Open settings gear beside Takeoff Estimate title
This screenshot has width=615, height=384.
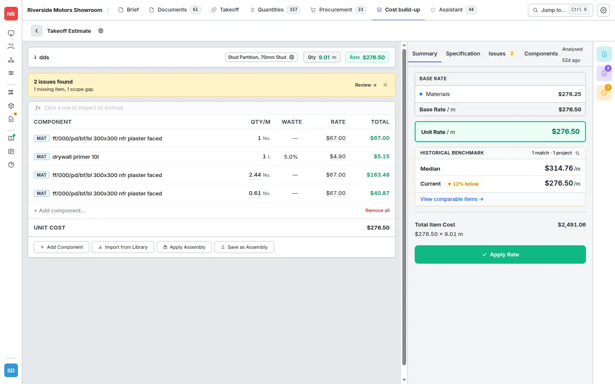[101, 31]
